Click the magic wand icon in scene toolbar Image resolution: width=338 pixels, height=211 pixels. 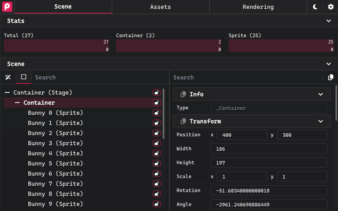coord(8,77)
